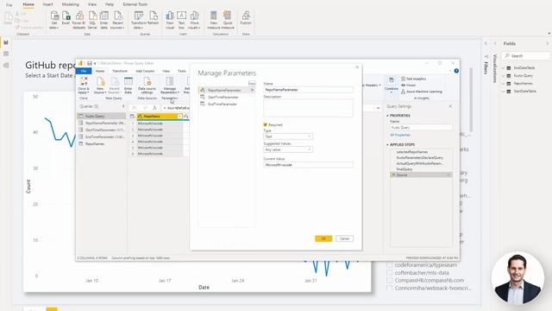Viewport: 552px width, 311px height.
Task: Open Power BI datasets from the ribbon
Action: click(79, 20)
